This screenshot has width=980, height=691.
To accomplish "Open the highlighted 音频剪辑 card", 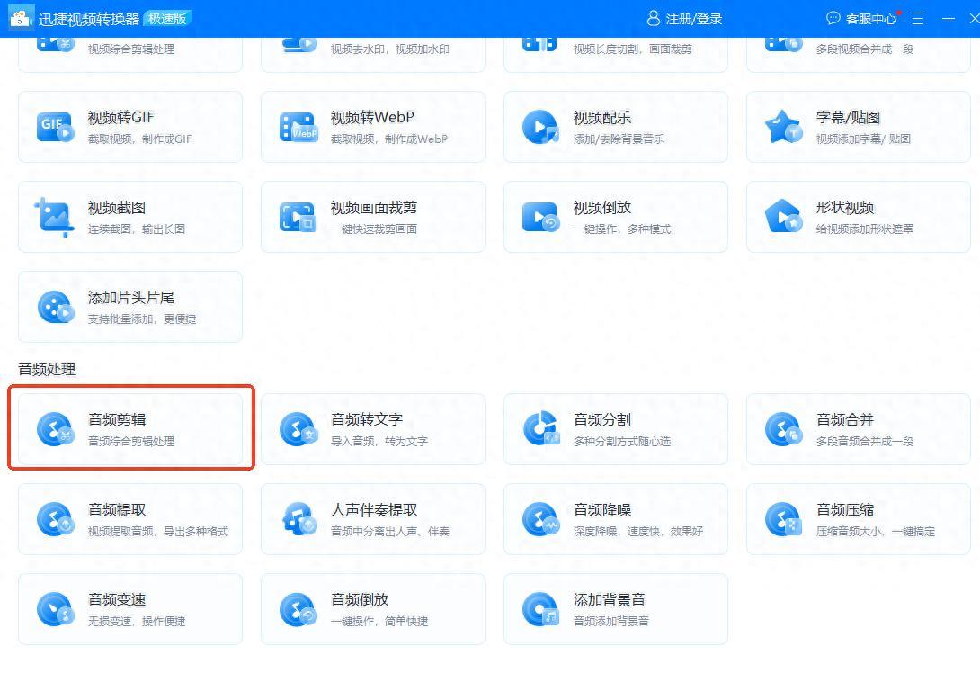I will tap(131, 429).
